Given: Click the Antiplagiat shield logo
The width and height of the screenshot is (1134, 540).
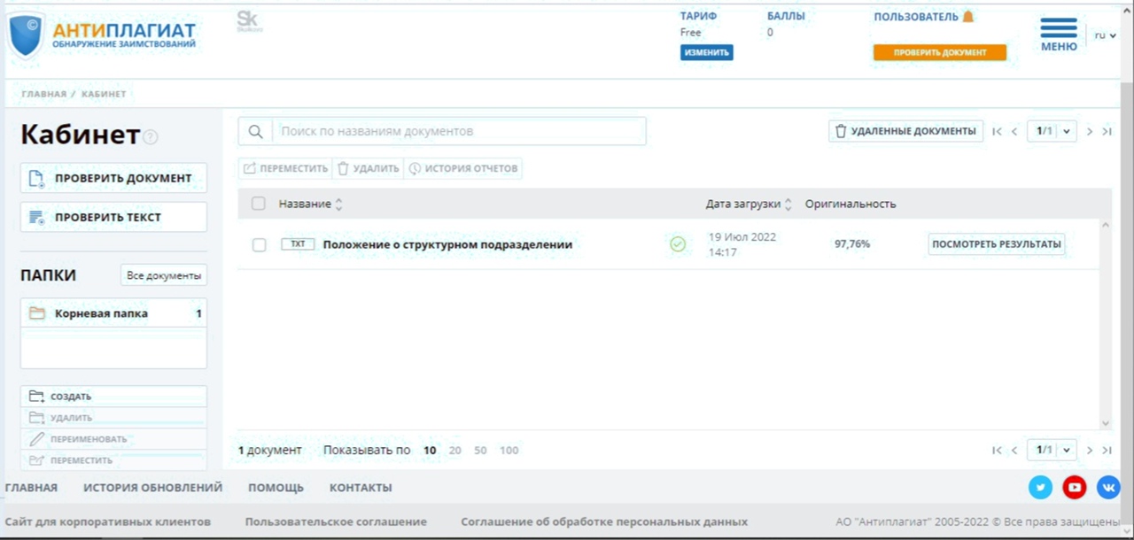Looking at the screenshot, I should 26,35.
